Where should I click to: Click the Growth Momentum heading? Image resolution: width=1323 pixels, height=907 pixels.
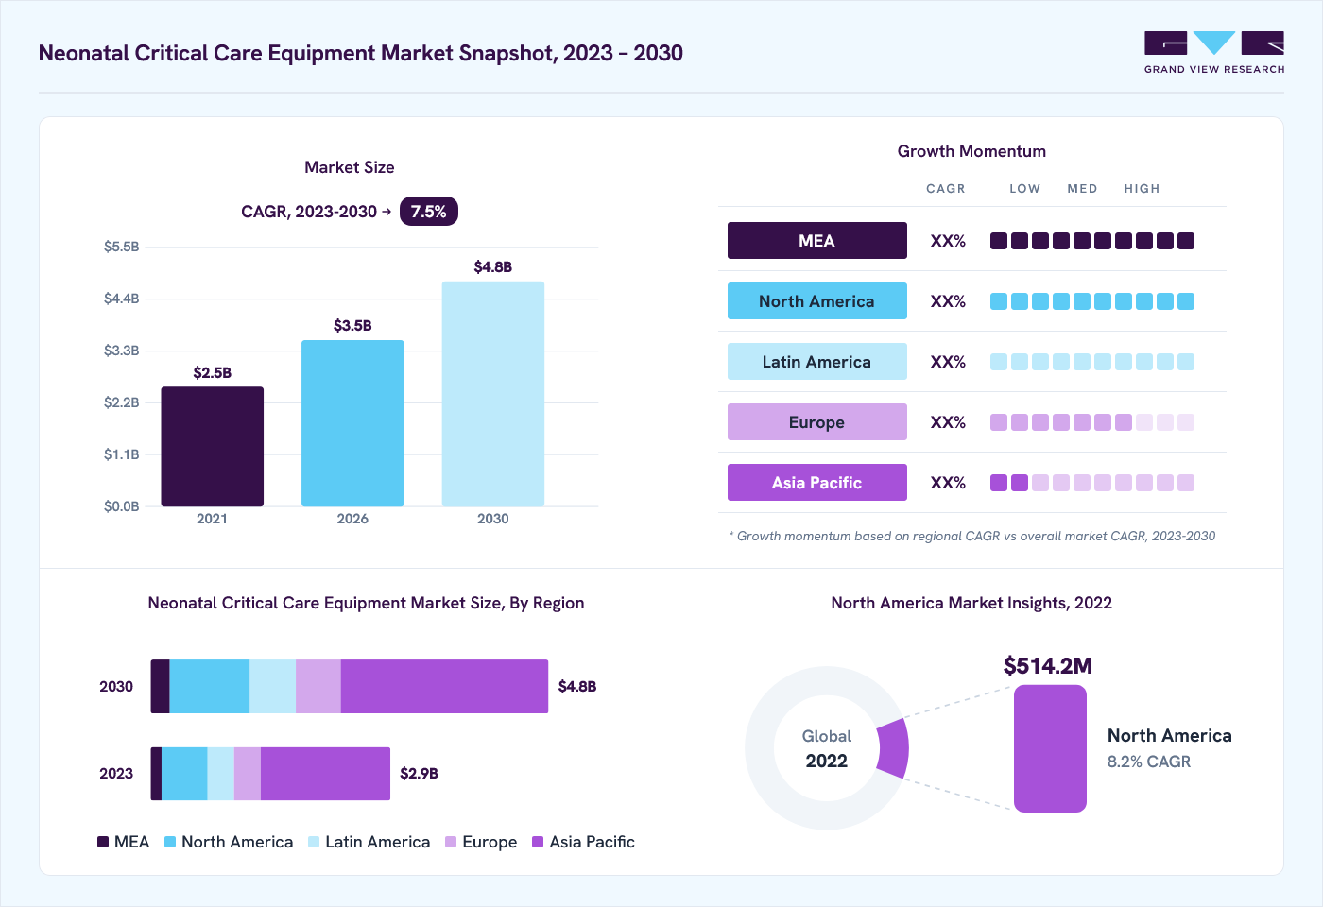(x=971, y=151)
